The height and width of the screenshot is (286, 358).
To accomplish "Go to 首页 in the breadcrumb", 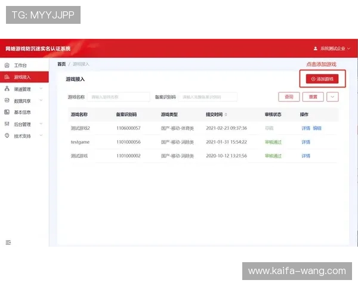I will click(x=61, y=64).
